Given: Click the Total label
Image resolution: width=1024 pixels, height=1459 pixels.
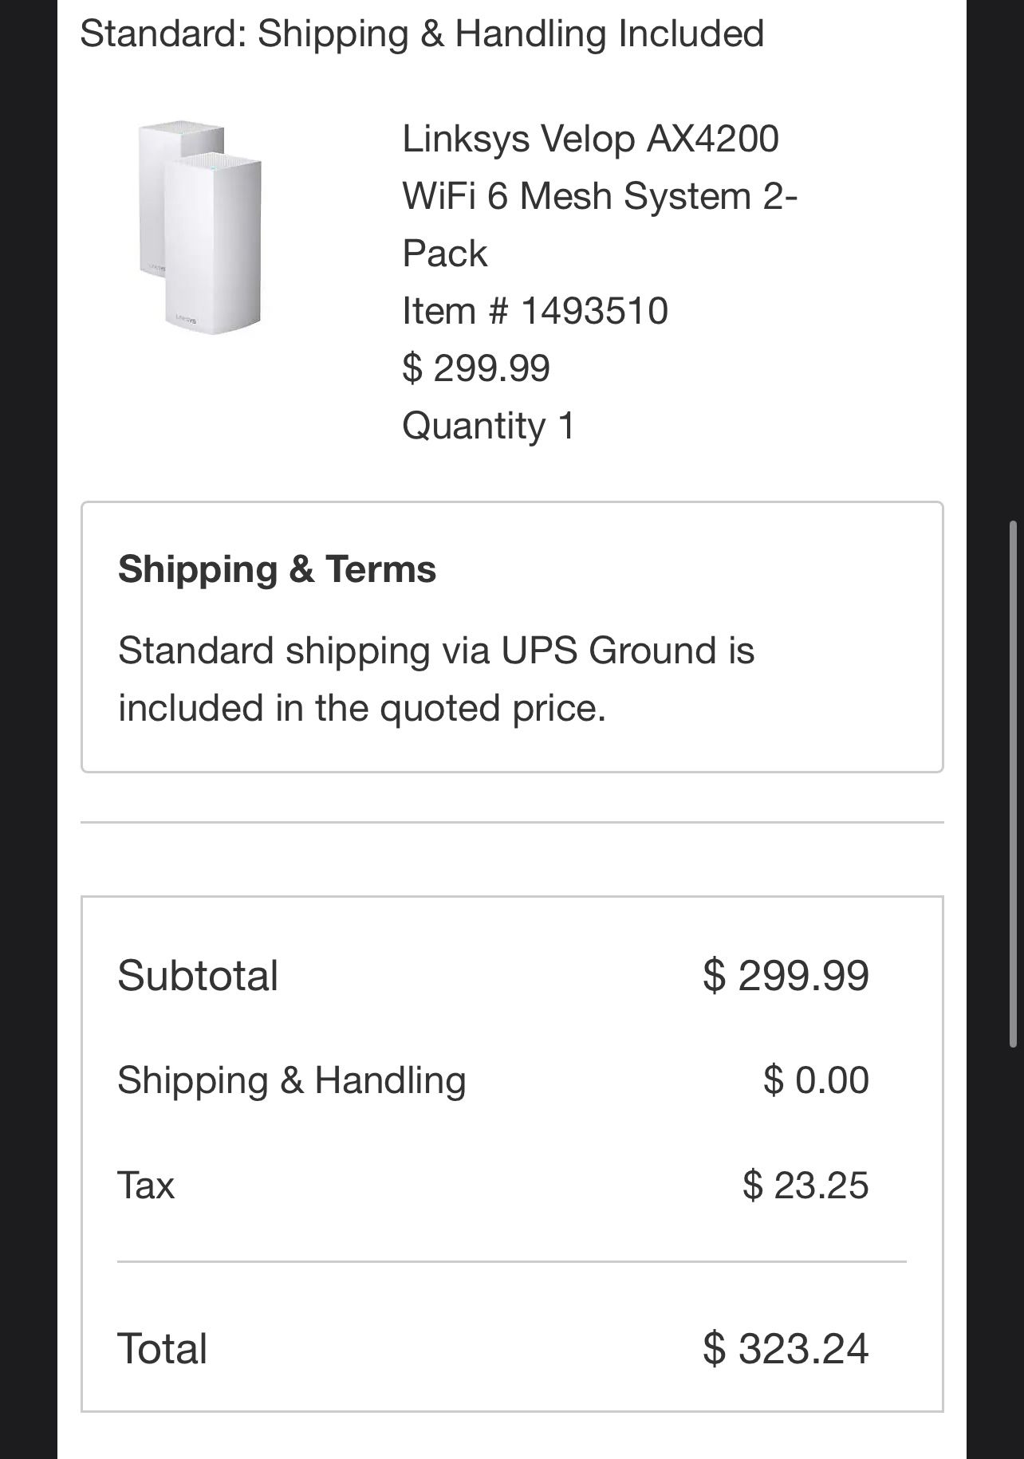Looking at the screenshot, I should coord(162,1348).
